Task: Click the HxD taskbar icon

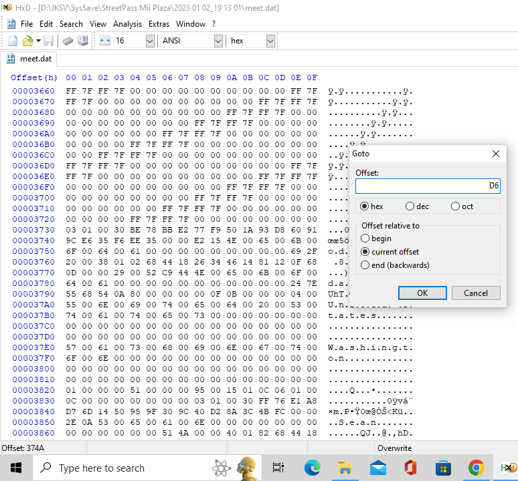Action: click(x=508, y=468)
